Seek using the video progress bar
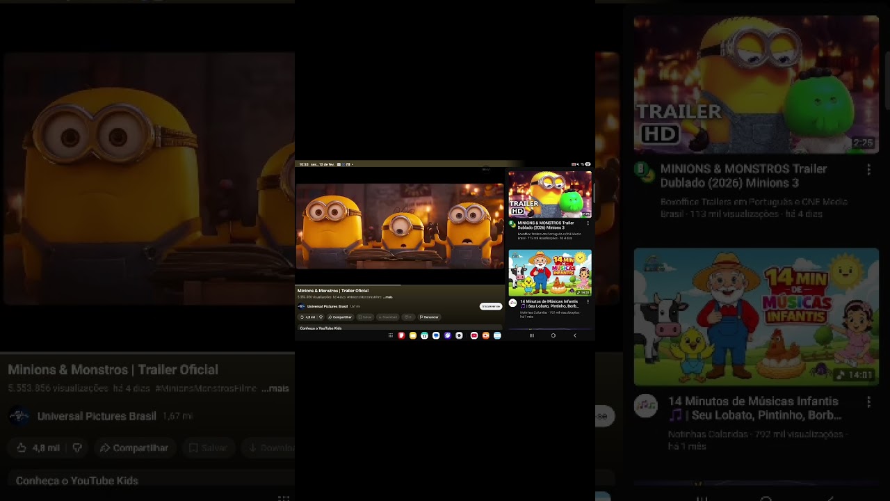The width and height of the screenshot is (890, 501). pyautogui.click(x=400, y=285)
